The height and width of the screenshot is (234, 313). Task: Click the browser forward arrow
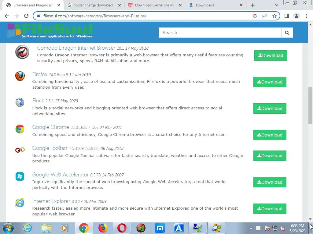click(x=17, y=16)
